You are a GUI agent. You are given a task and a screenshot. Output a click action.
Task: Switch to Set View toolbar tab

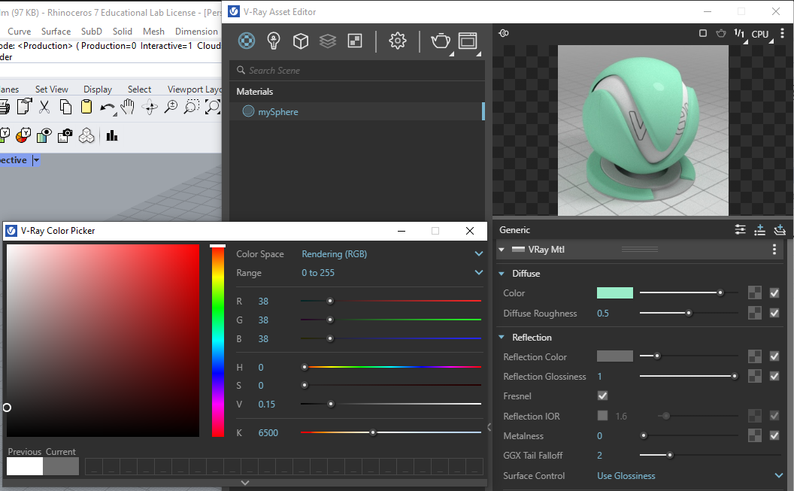[52, 89]
